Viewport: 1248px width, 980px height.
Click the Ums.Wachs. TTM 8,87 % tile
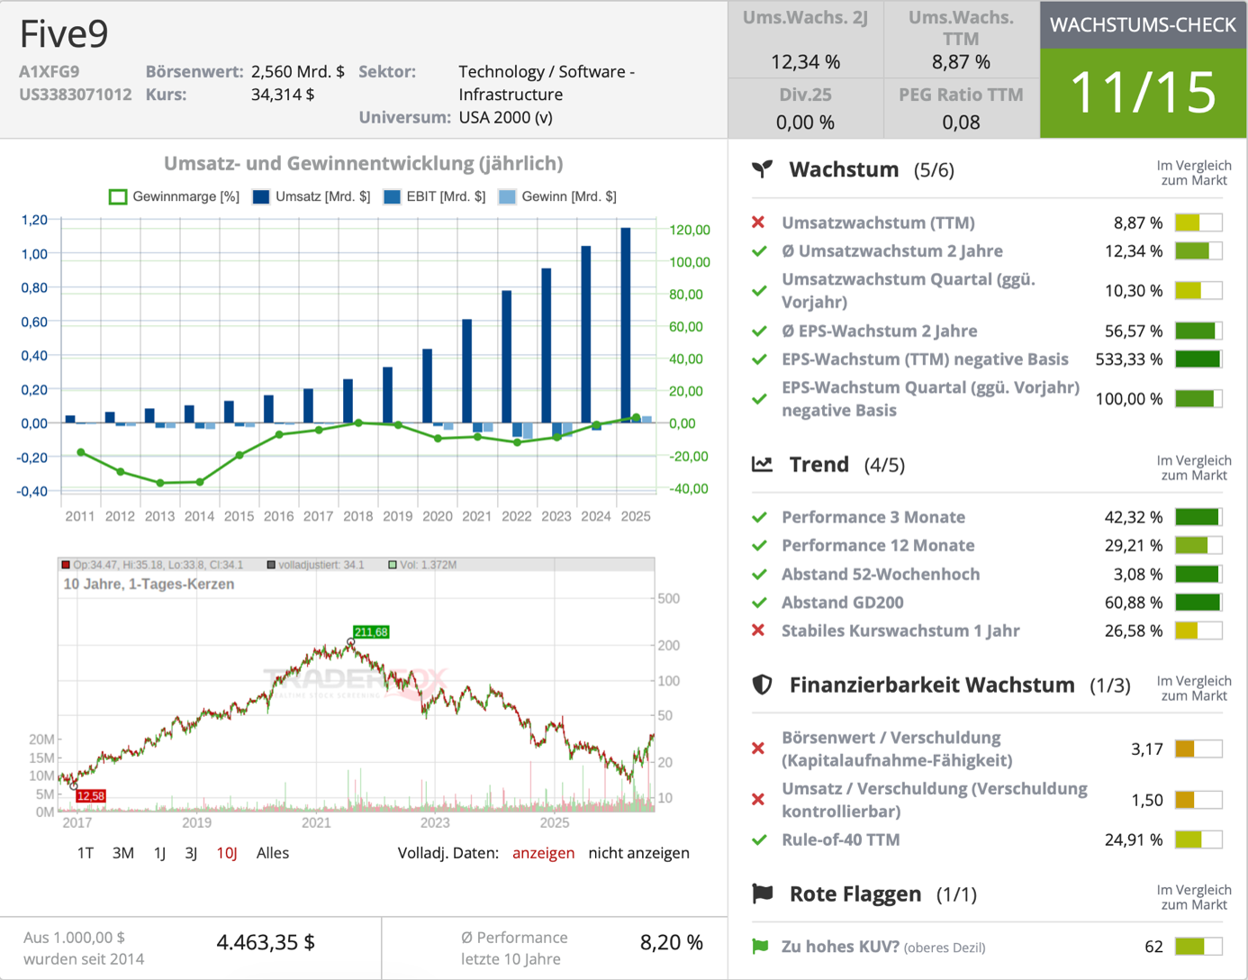point(961,40)
